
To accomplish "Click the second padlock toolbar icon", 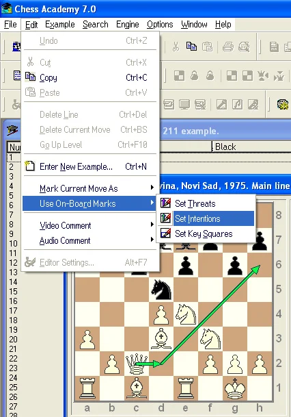I will tap(210, 76).
